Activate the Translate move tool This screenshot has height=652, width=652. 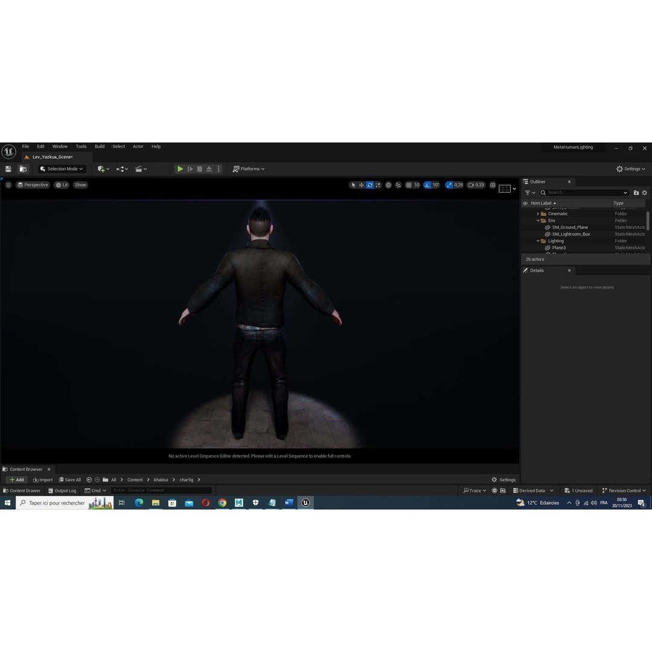[x=362, y=185]
